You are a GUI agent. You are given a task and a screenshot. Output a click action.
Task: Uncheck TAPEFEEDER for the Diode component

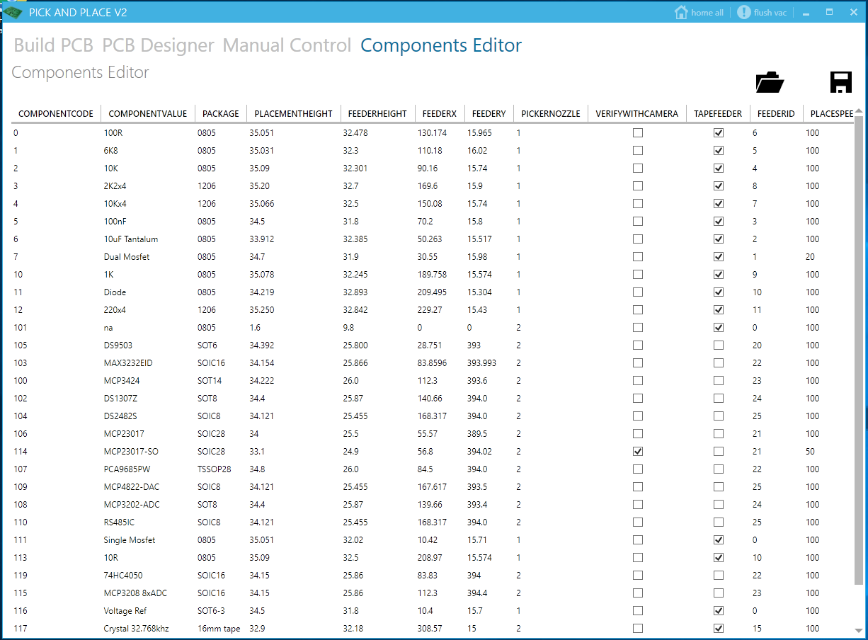point(719,292)
